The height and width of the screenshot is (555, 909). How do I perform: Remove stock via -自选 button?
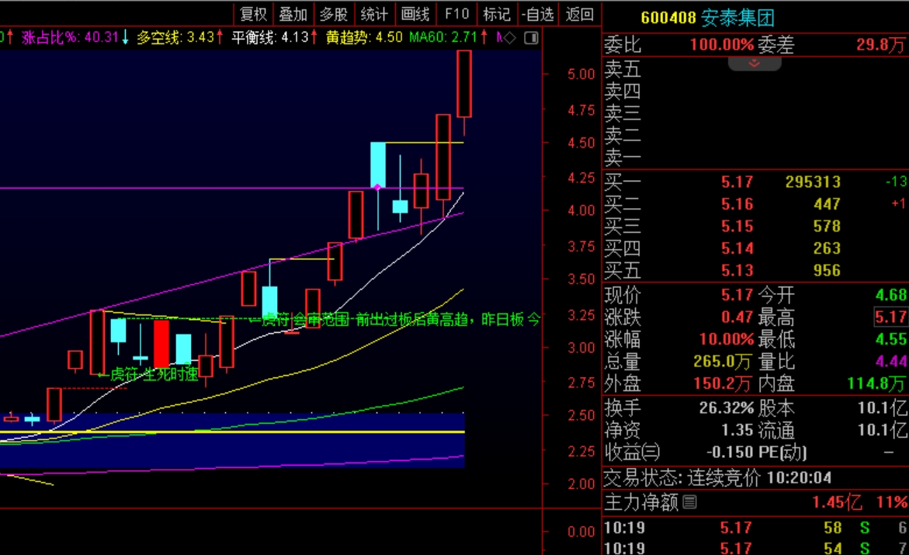point(537,14)
